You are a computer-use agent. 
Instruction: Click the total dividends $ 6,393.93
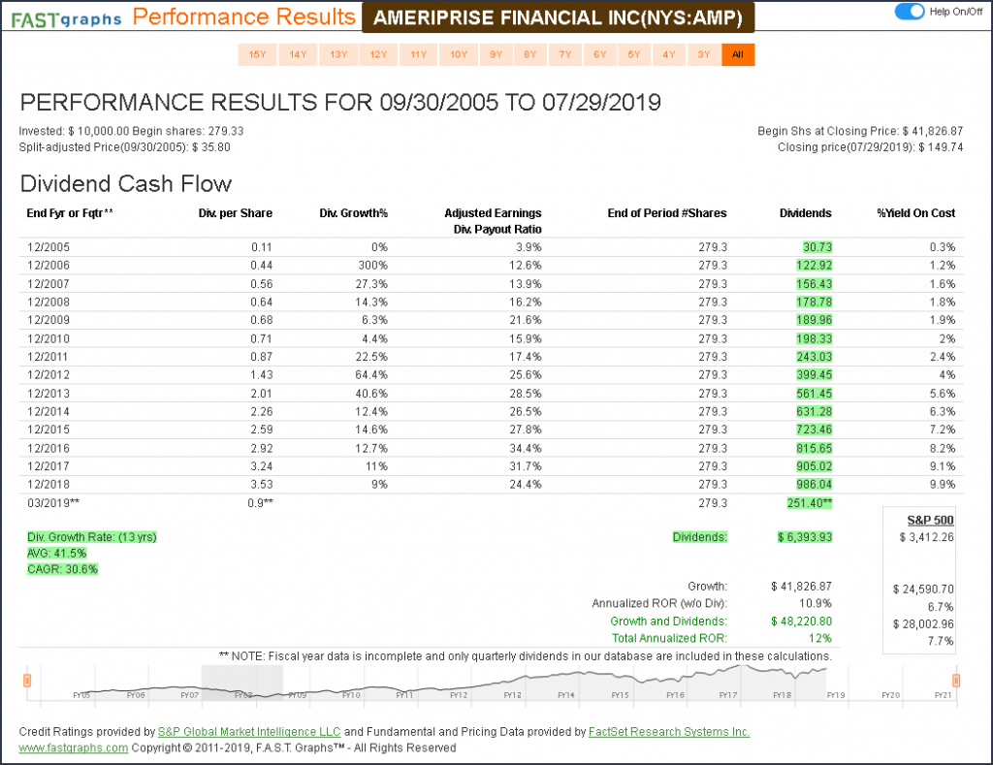pos(804,537)
